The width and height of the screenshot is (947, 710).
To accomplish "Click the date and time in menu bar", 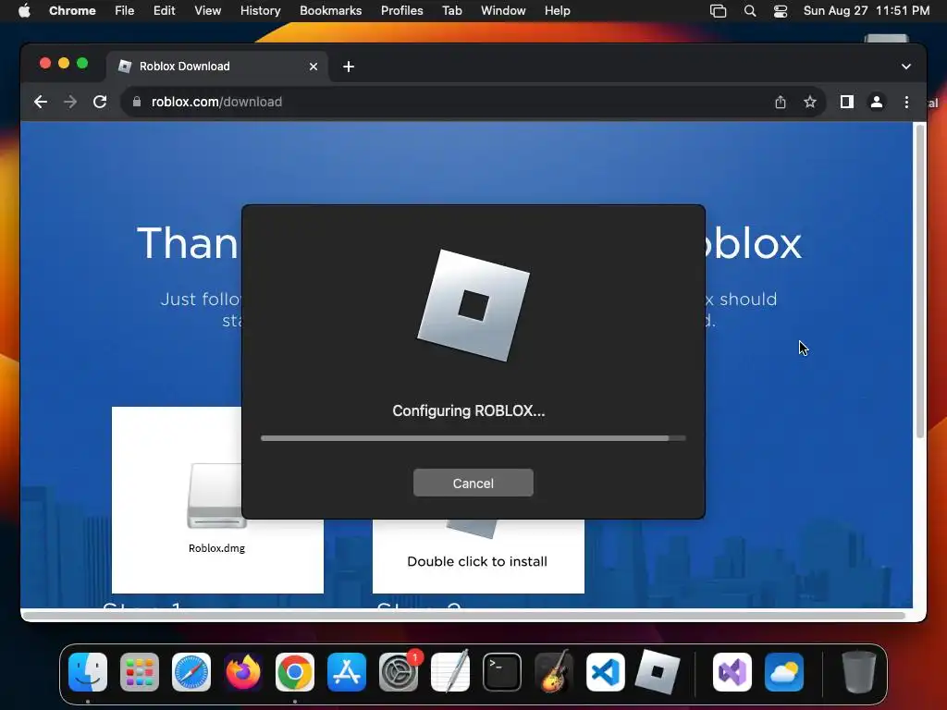I will pos(866,11).
